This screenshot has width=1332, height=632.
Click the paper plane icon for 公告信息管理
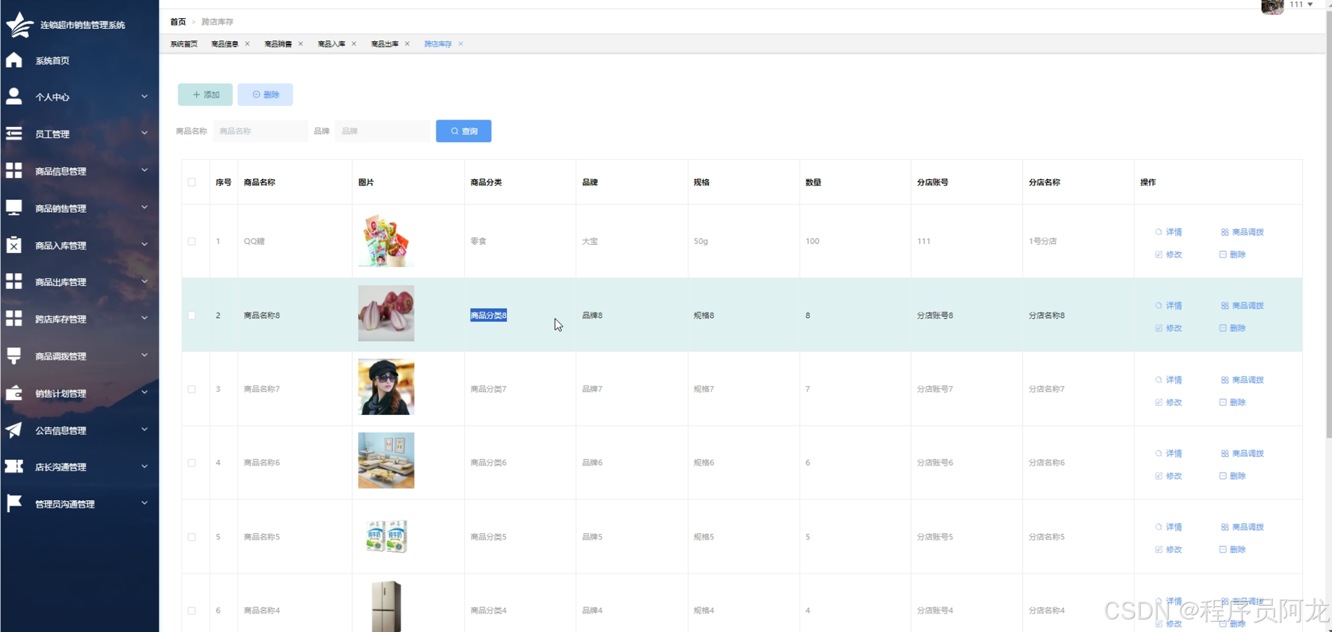click(14, 430)
